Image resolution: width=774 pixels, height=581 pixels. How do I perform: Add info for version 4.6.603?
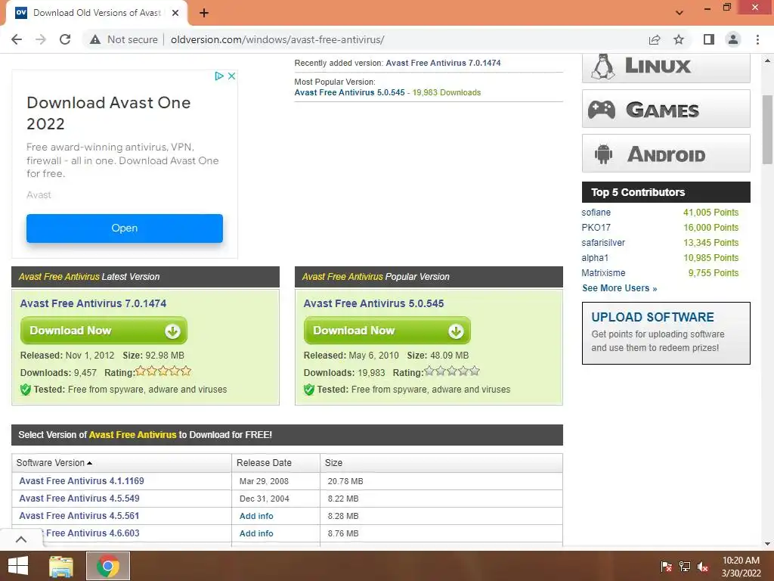point(256,533)
